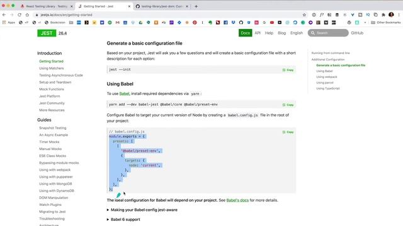Open Snapshot Testing guide
The width and height of the screenshot is (403, 226).
click(52, 128)
